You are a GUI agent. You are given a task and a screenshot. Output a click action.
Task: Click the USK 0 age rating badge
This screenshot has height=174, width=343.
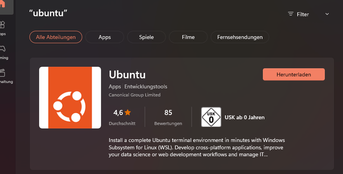211,117
